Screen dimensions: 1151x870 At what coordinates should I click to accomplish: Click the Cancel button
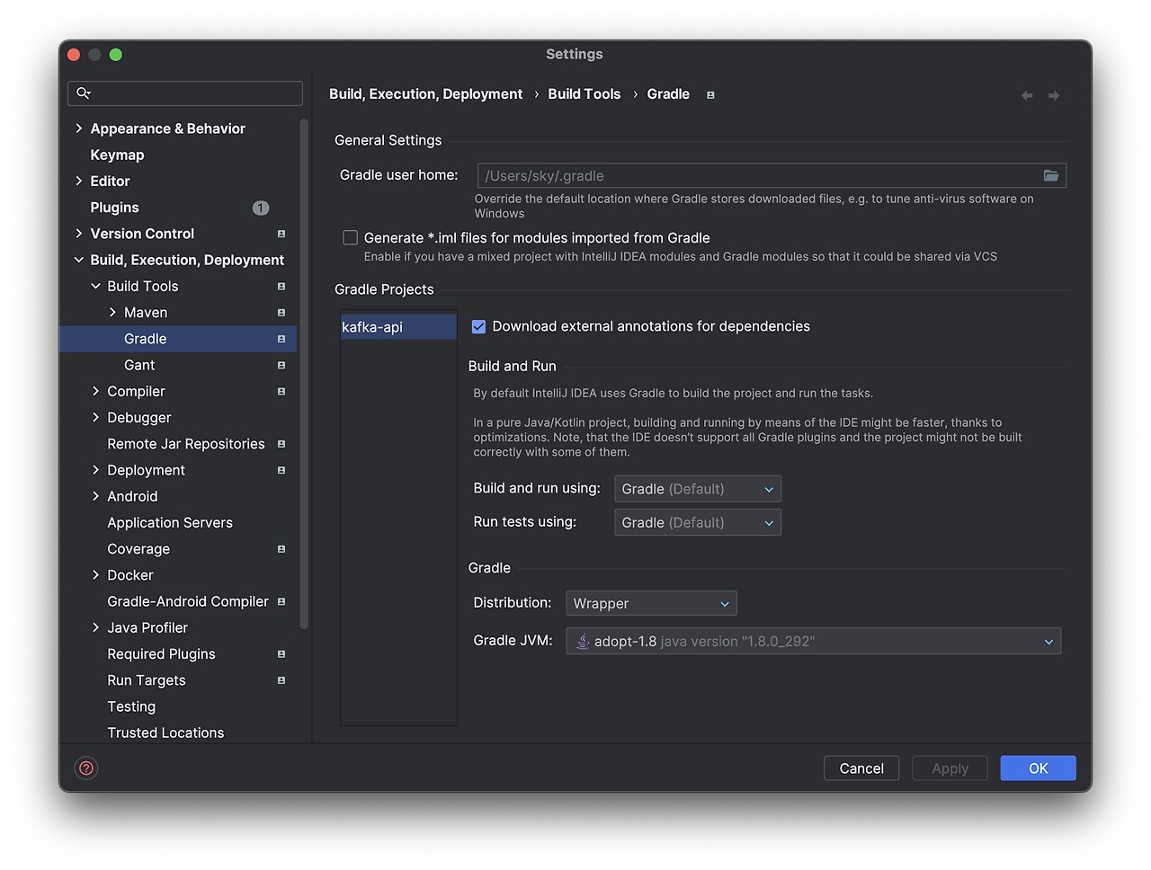[x=861, y=768]
